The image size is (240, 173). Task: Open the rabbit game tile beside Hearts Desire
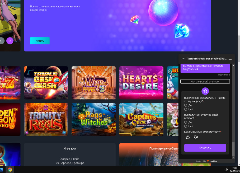pyautogui.click(x=173, y=83)
